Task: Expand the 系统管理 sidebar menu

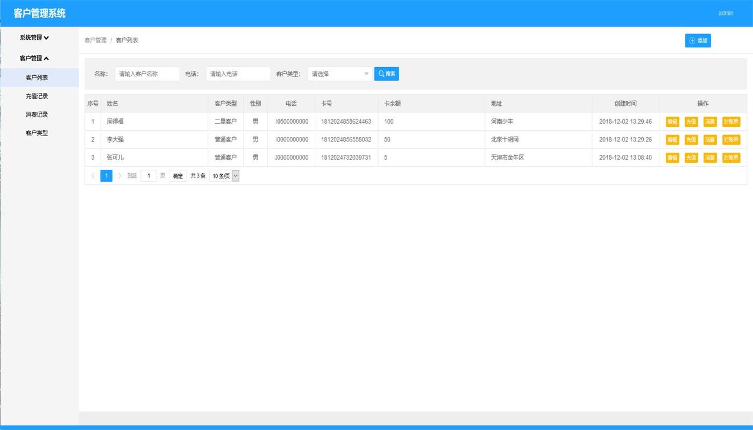Action: (34, 38)
